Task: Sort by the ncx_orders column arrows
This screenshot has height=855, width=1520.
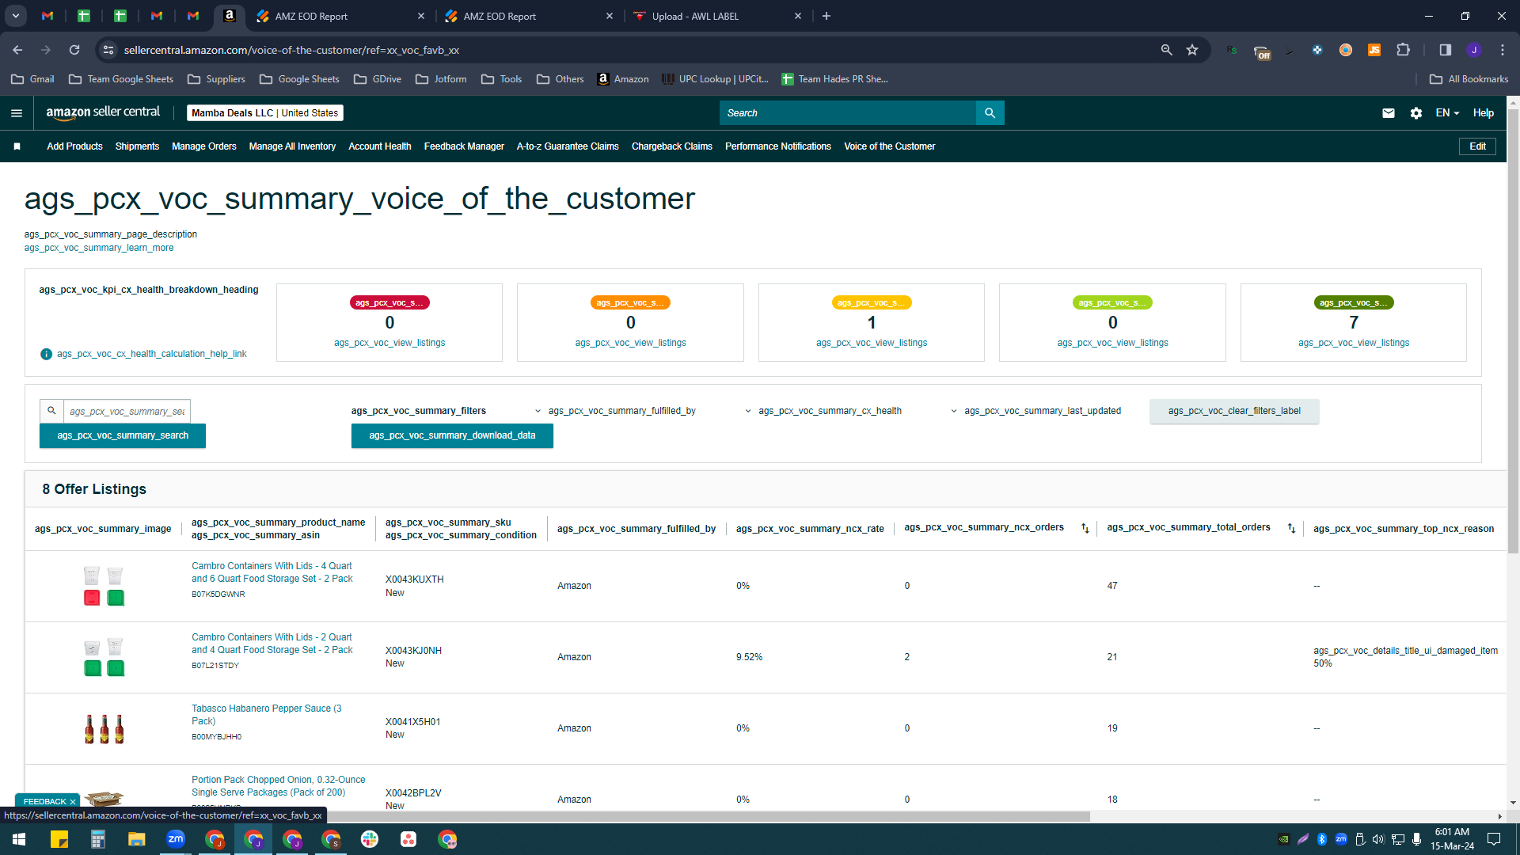Action: (x=1085, y=528)
